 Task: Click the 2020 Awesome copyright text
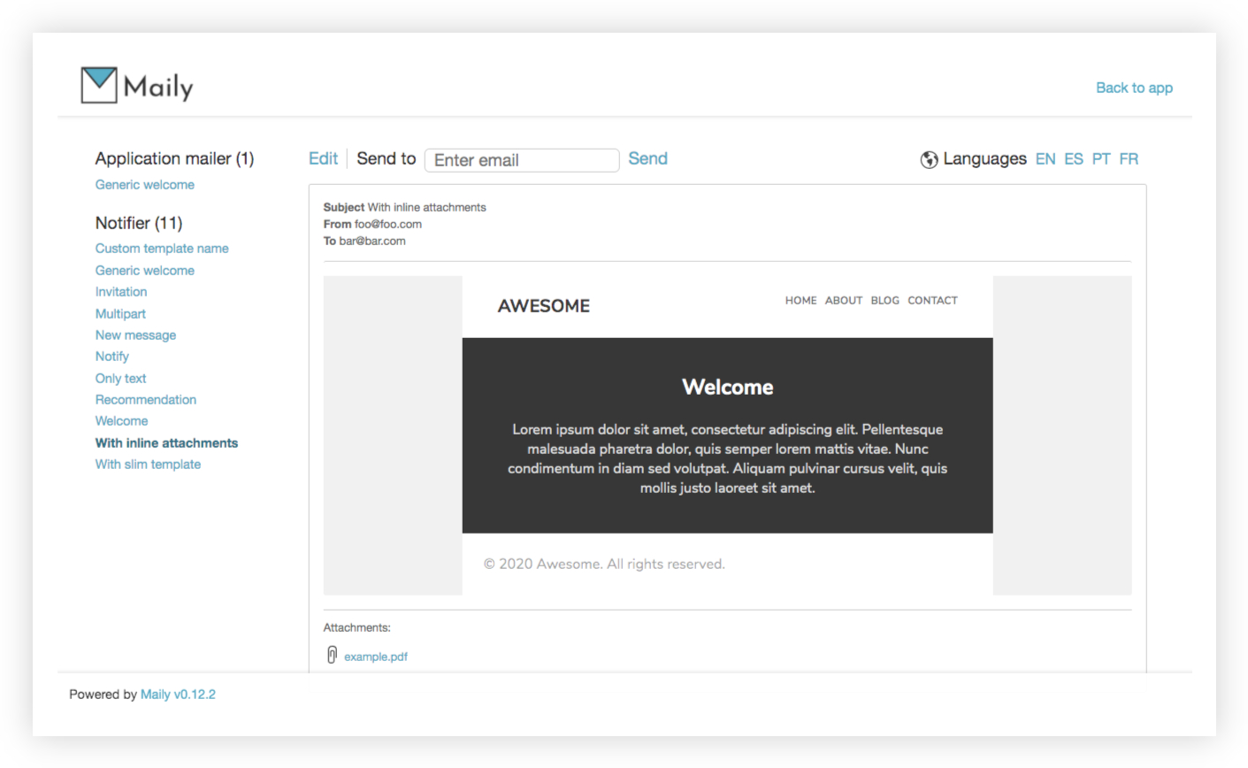(604, 564)
